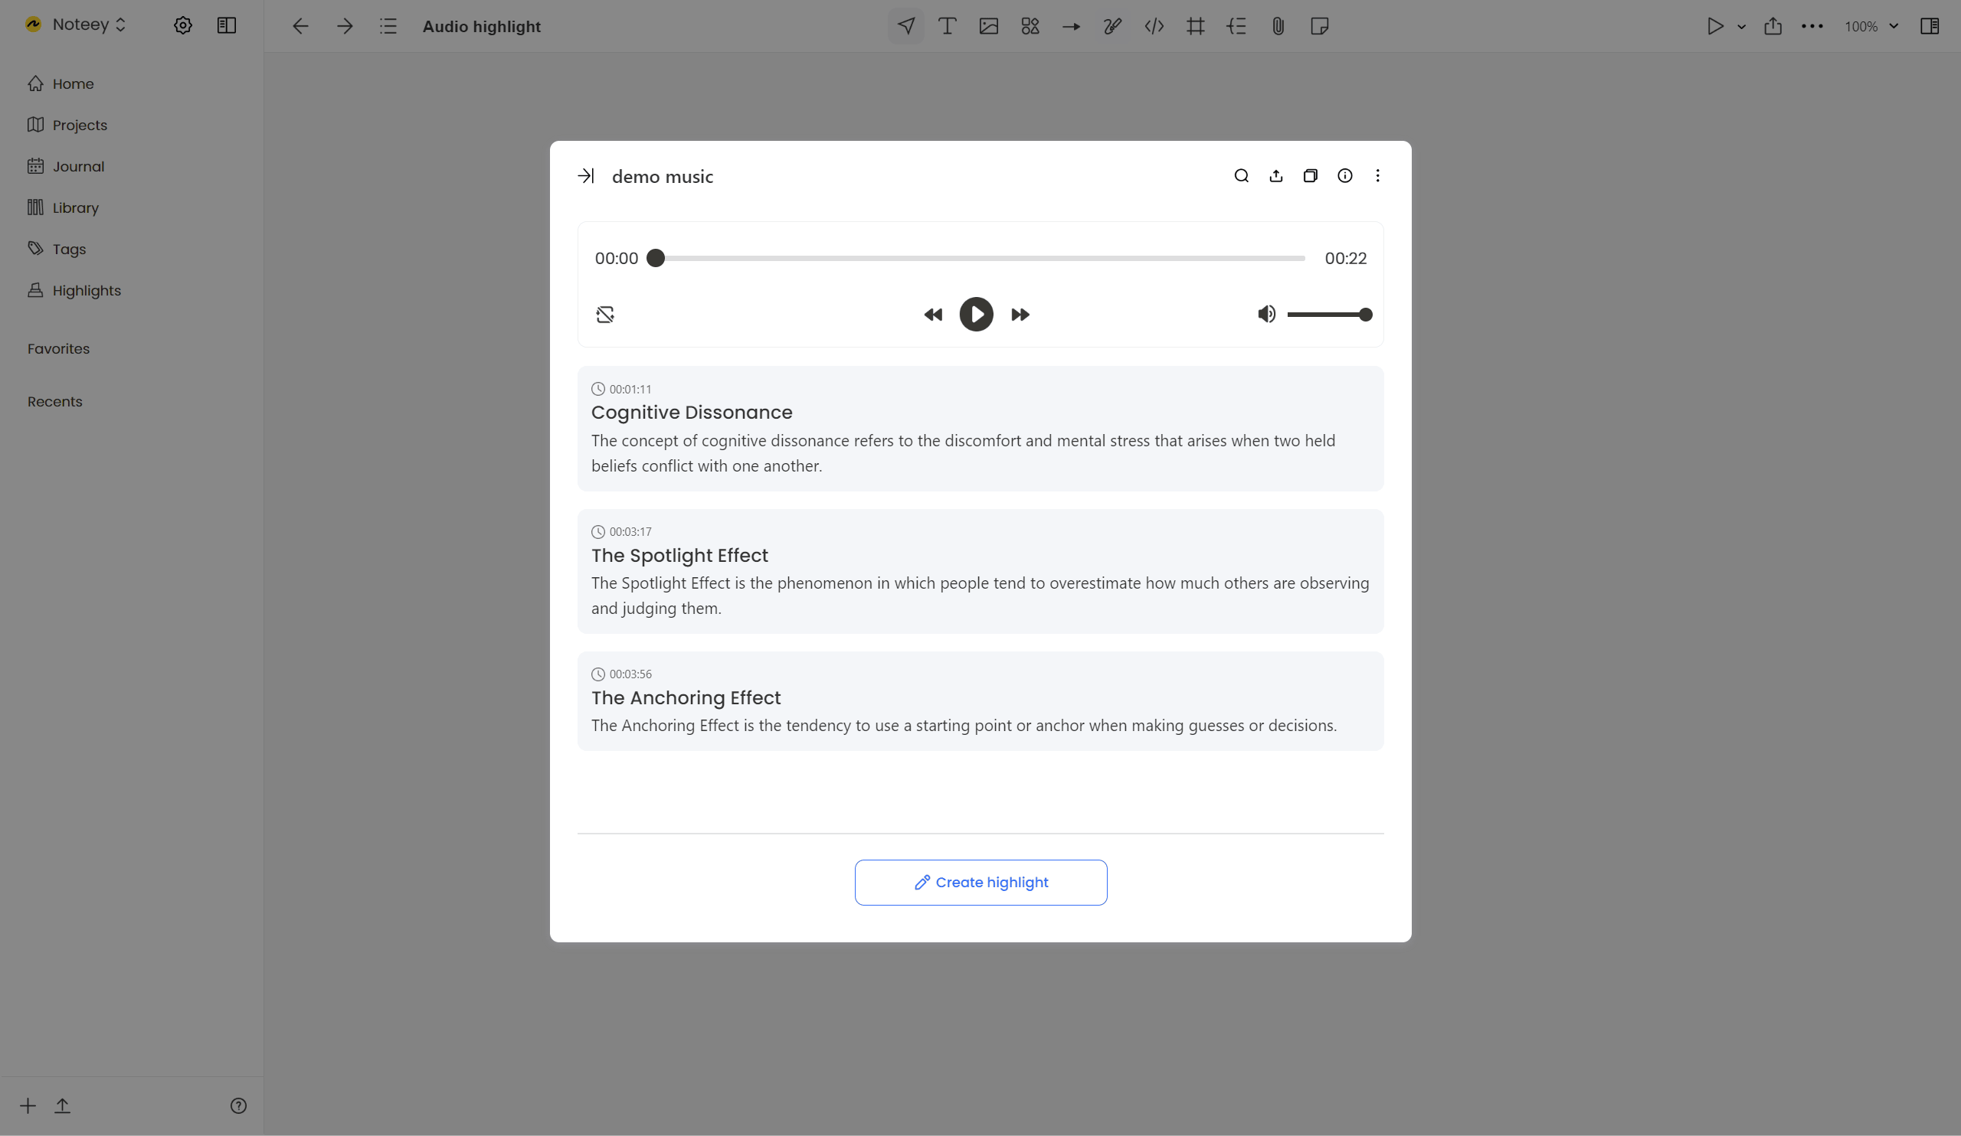Open Home in the sidebar

(61, 83)
